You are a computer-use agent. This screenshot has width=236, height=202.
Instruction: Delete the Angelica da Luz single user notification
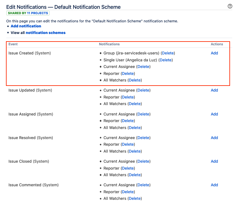(166, 60)
